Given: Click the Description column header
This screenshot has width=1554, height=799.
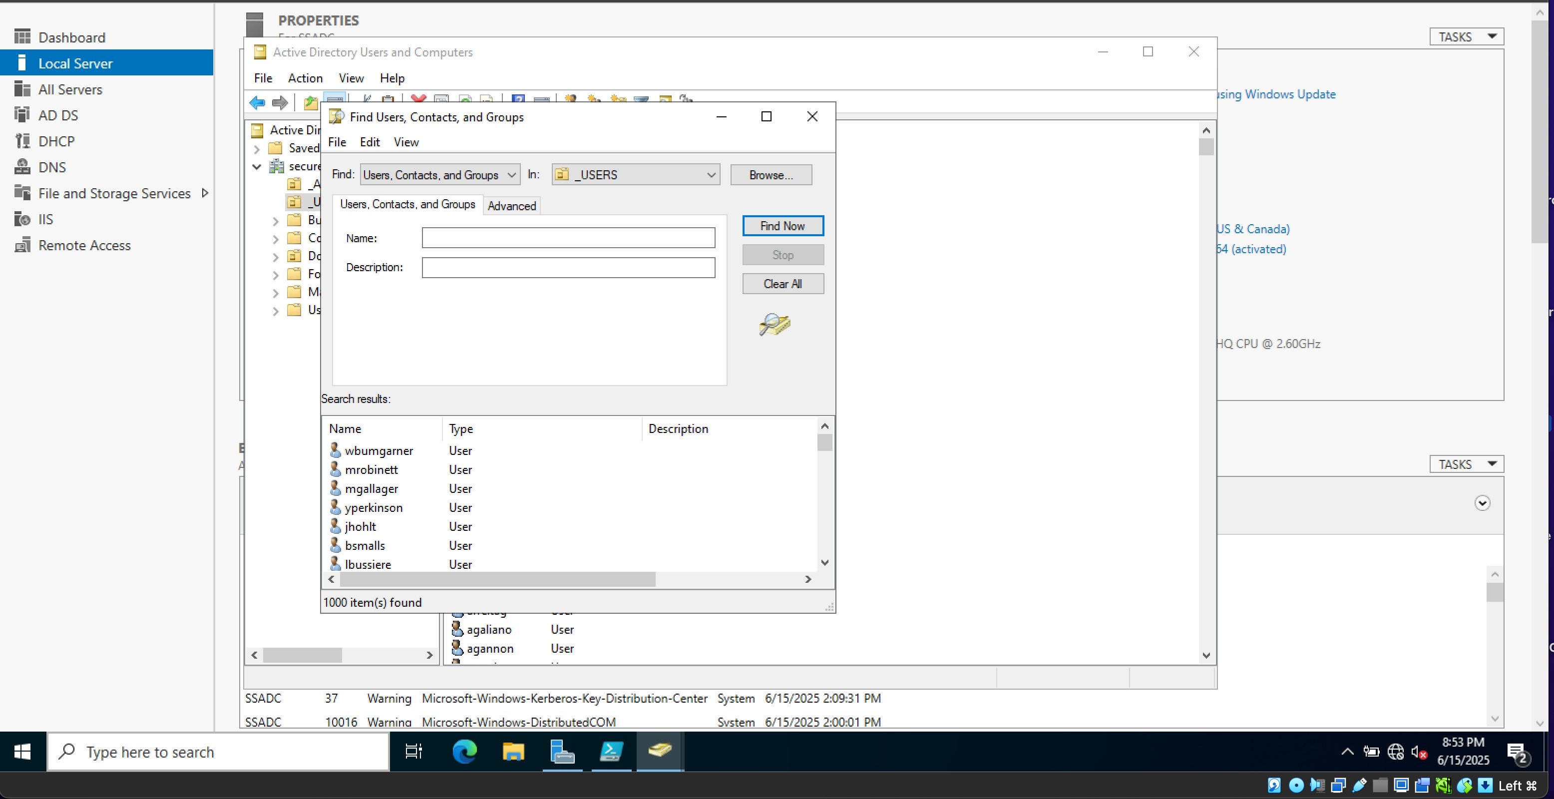Looking at the screenshot, I should click(x=729, y=428).
